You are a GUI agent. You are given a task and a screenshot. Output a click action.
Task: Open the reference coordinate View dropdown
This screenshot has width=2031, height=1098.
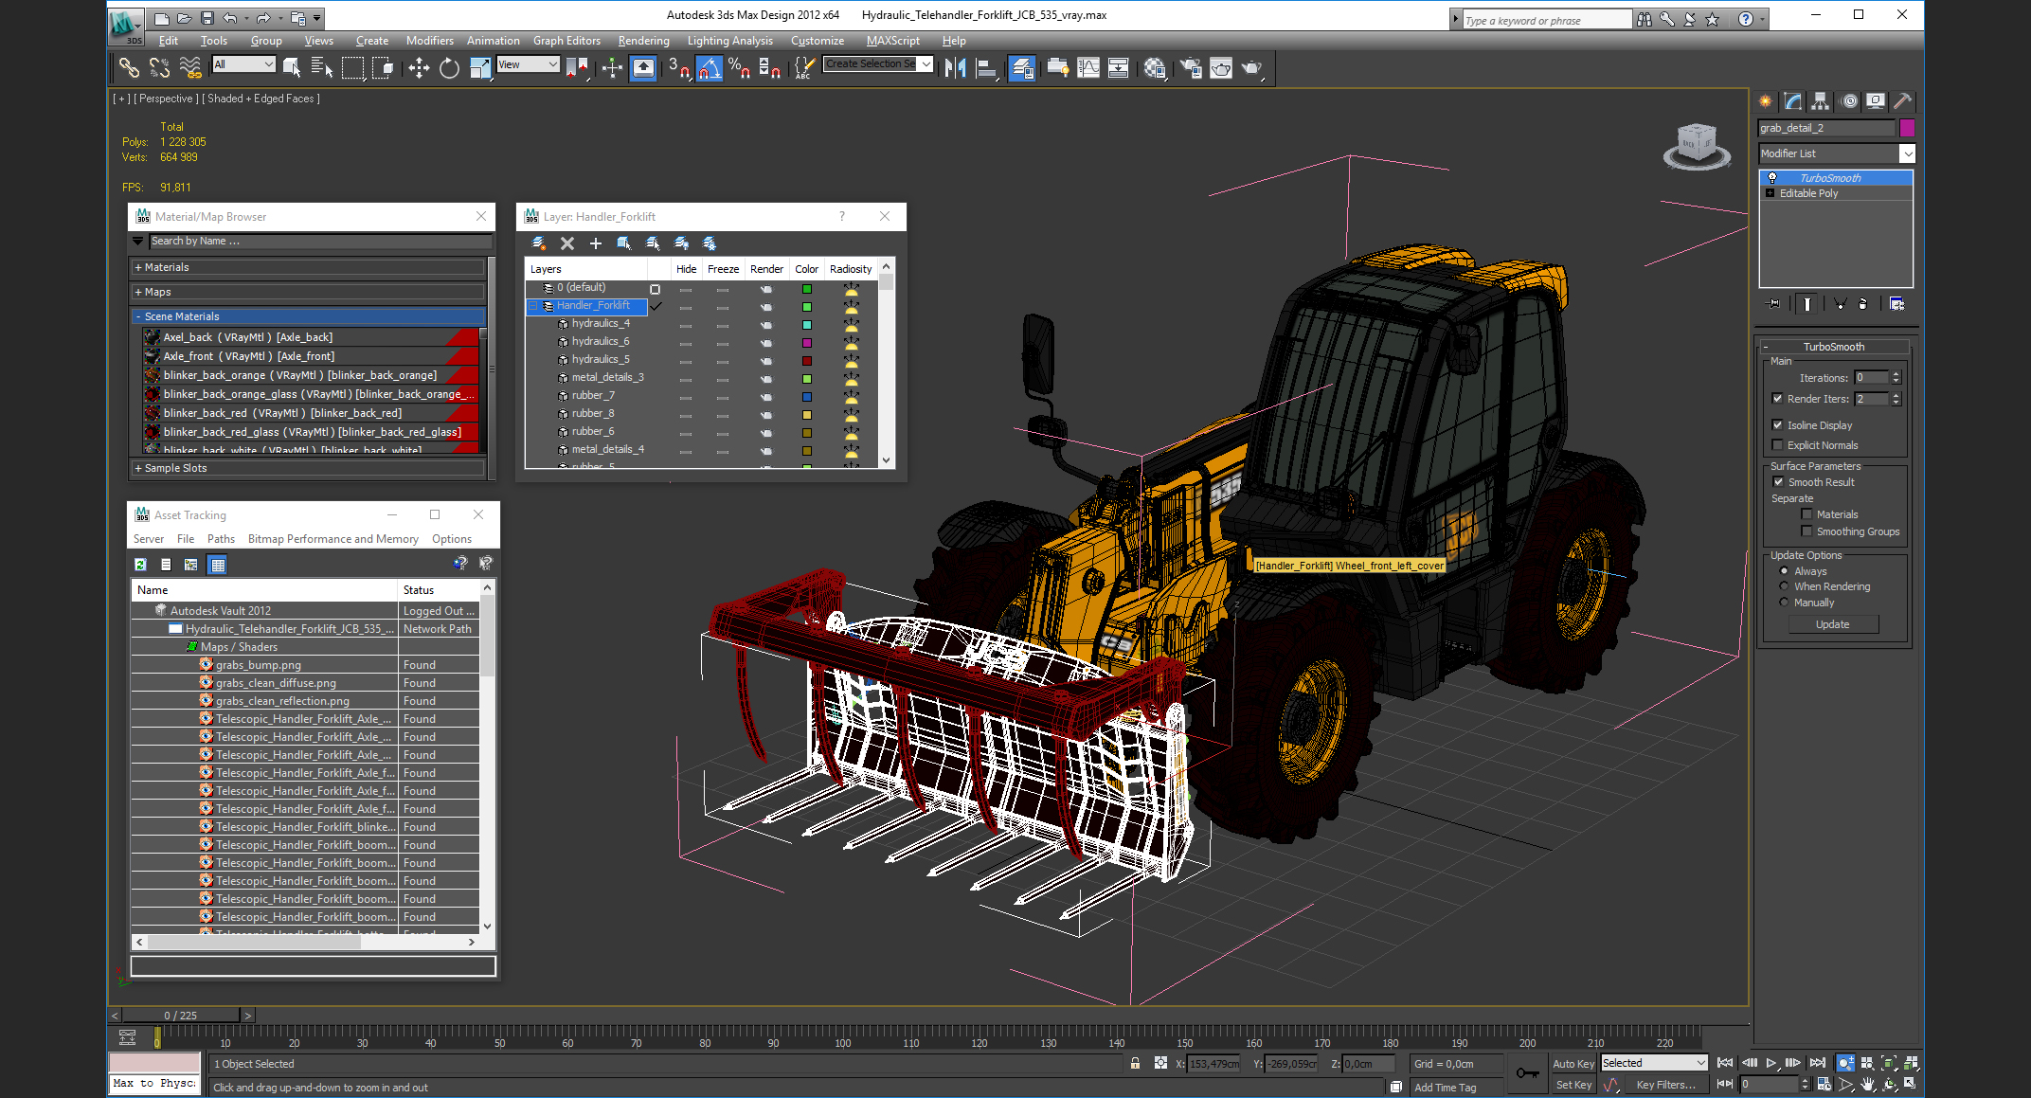click(x=528, y=64)
